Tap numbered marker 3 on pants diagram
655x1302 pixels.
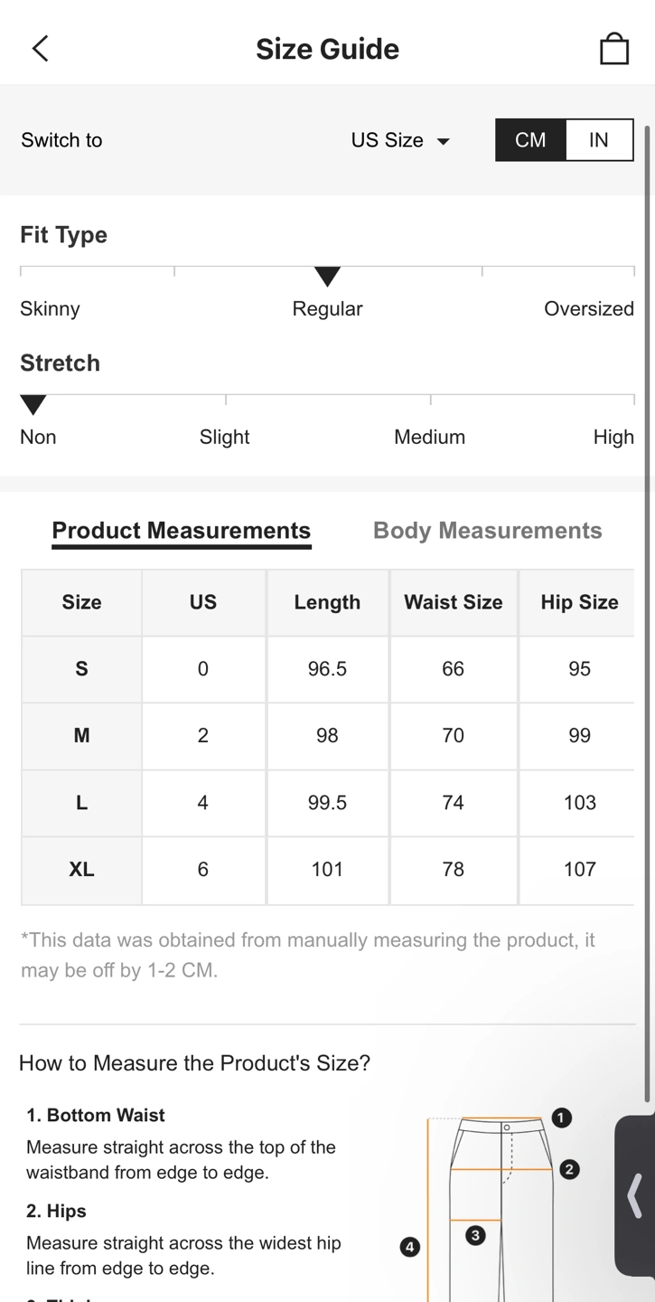(475, 1234)
